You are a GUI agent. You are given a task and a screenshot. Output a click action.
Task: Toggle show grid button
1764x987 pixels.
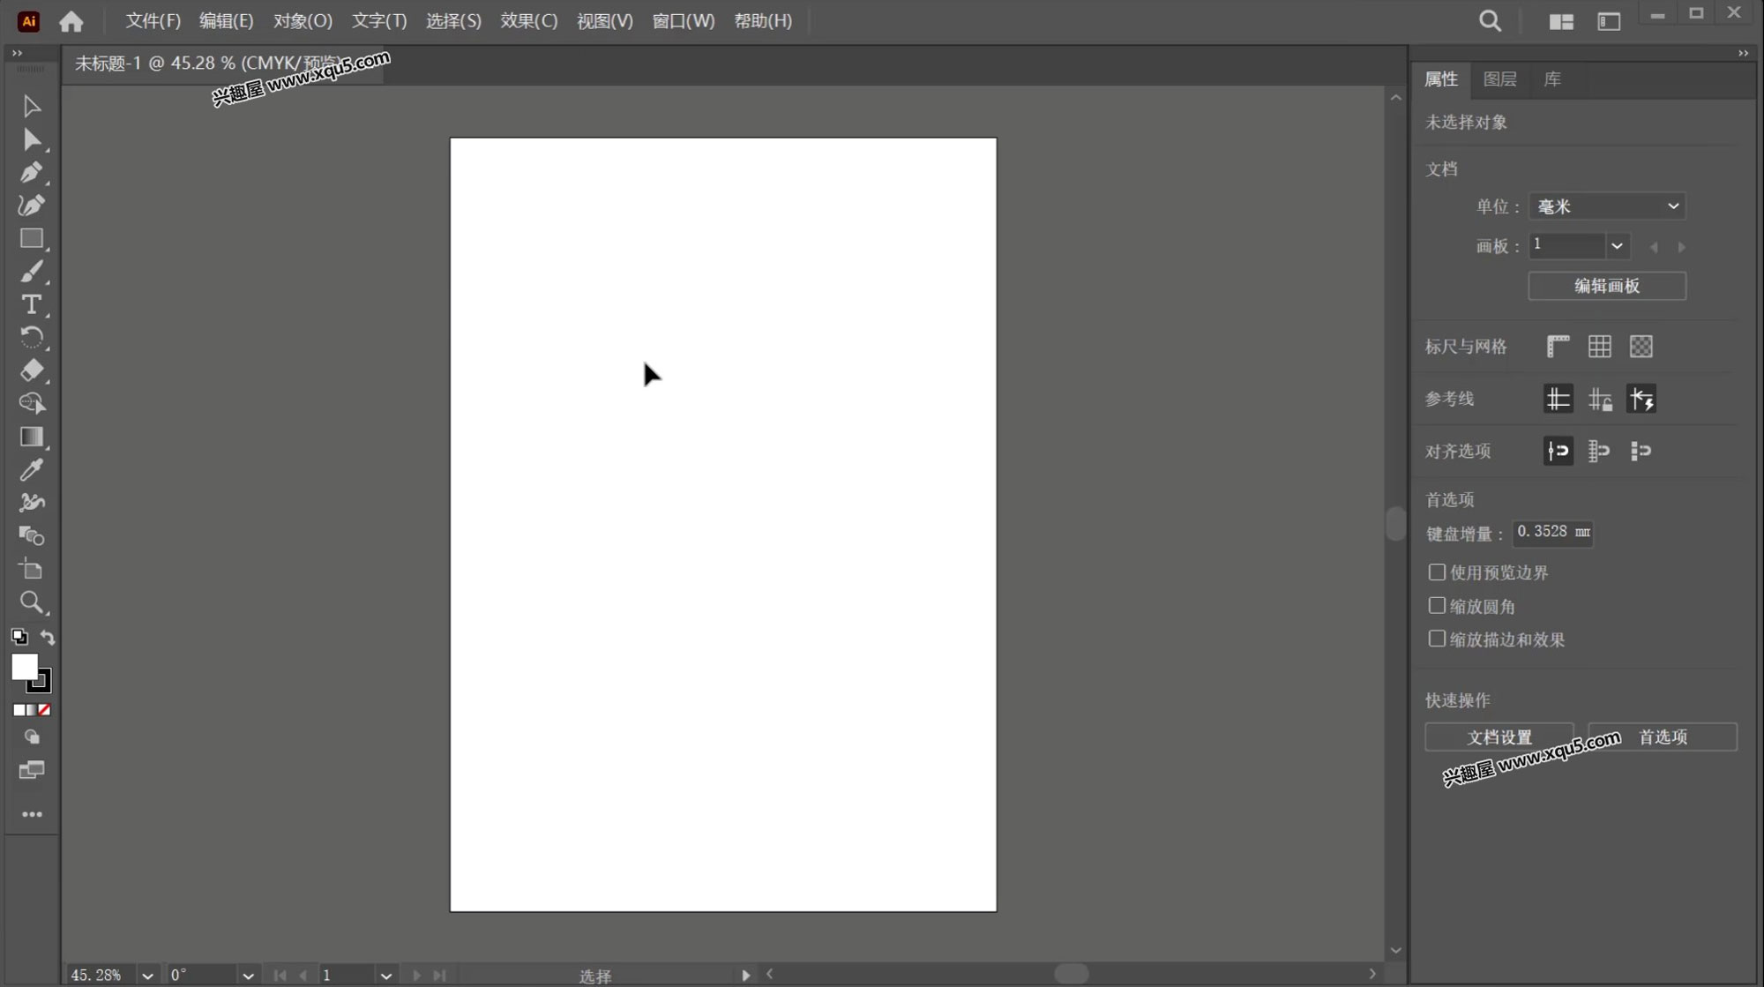(x=1599, y=347)
